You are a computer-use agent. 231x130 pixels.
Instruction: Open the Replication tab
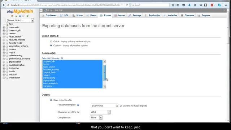pos(153,16)
